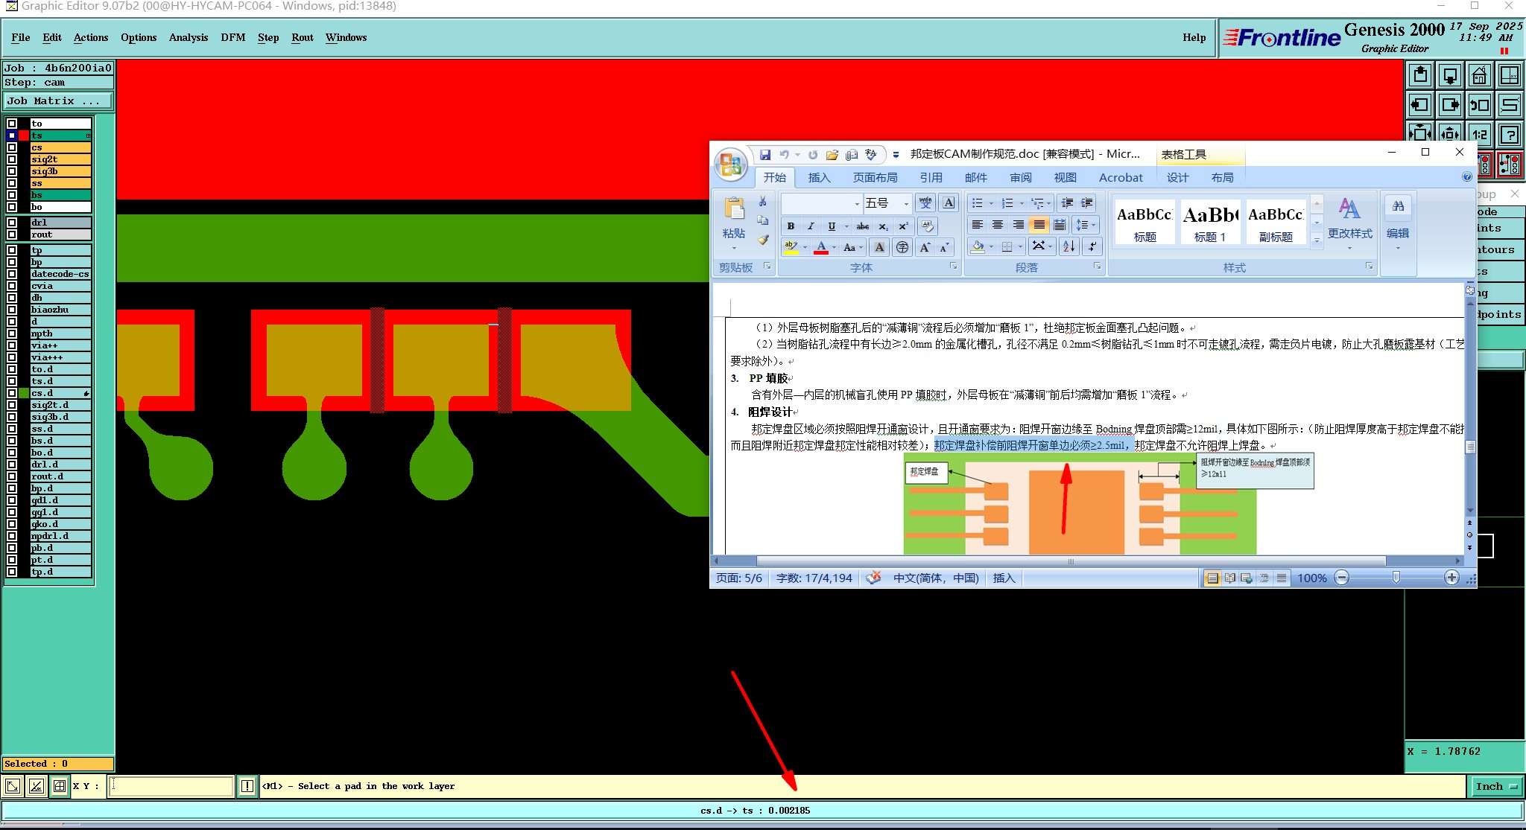Viewport: 1526px width, 830px height.
Task: Click the Home view icon
Action: tap(1480, 75)
